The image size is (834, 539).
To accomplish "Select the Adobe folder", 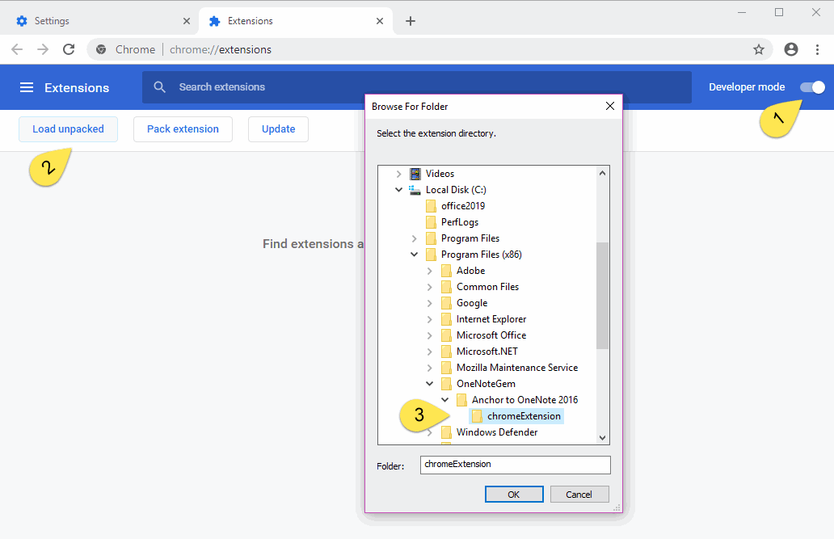I will 470,271.
